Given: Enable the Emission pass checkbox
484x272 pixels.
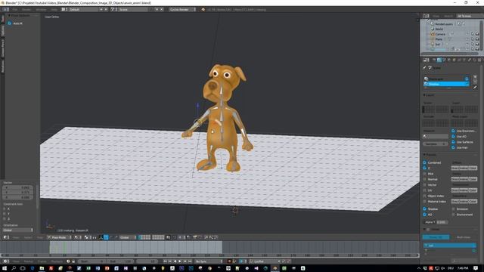Looking at the screenshot, I should (x=454, y=209).
